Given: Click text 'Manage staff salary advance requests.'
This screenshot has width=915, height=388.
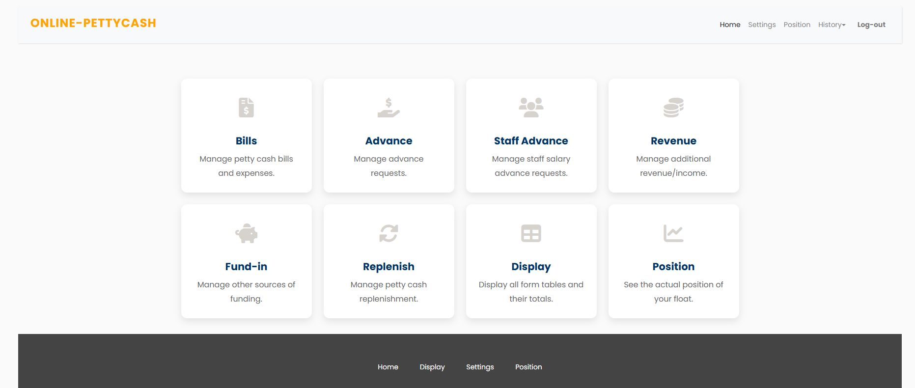Looking at the screenshot, I should tap(531, 166).
